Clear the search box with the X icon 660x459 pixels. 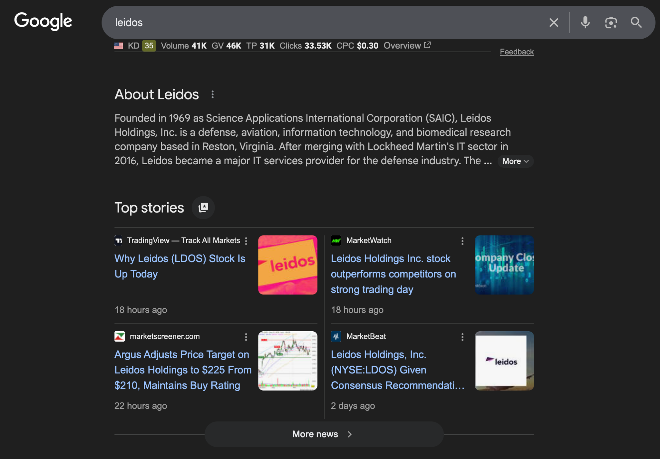[554, 23]
